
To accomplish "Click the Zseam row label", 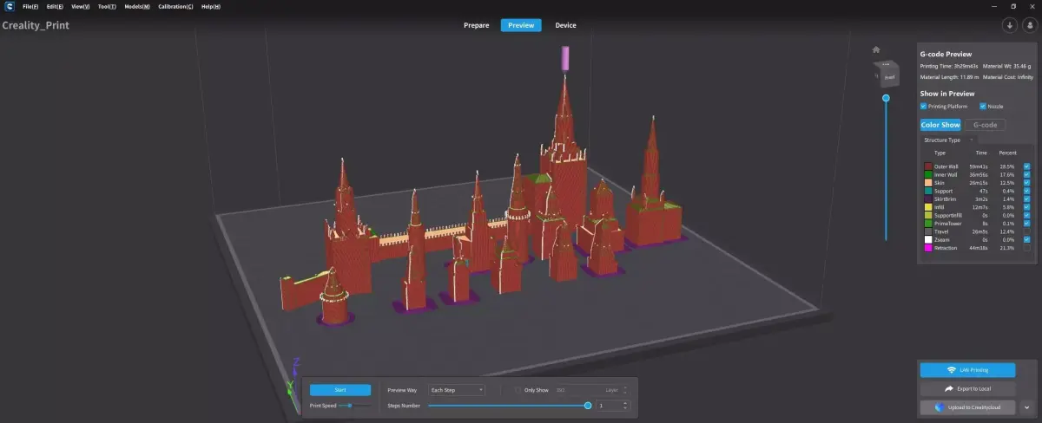I will [942, 239].
